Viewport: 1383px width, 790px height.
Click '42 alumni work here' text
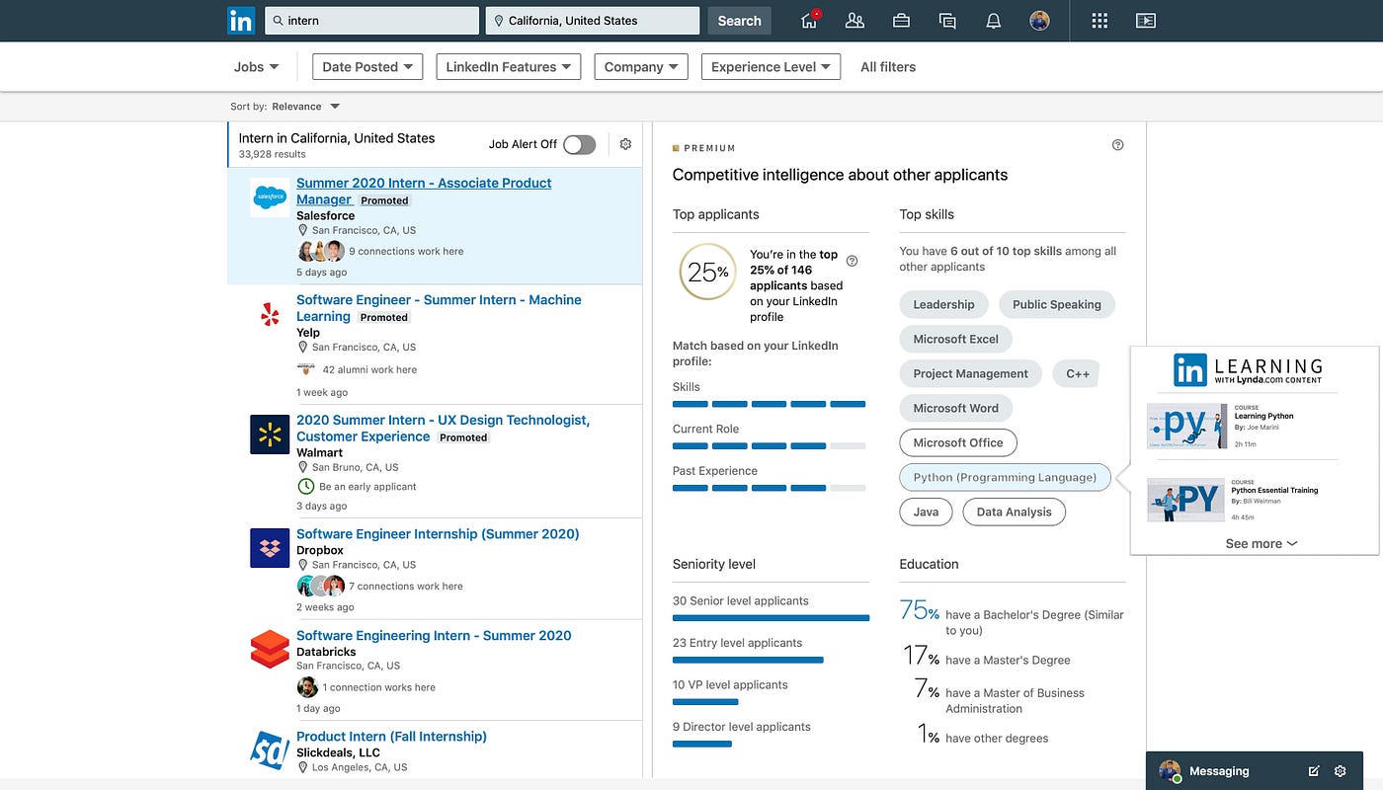click(x=369, y=369)
